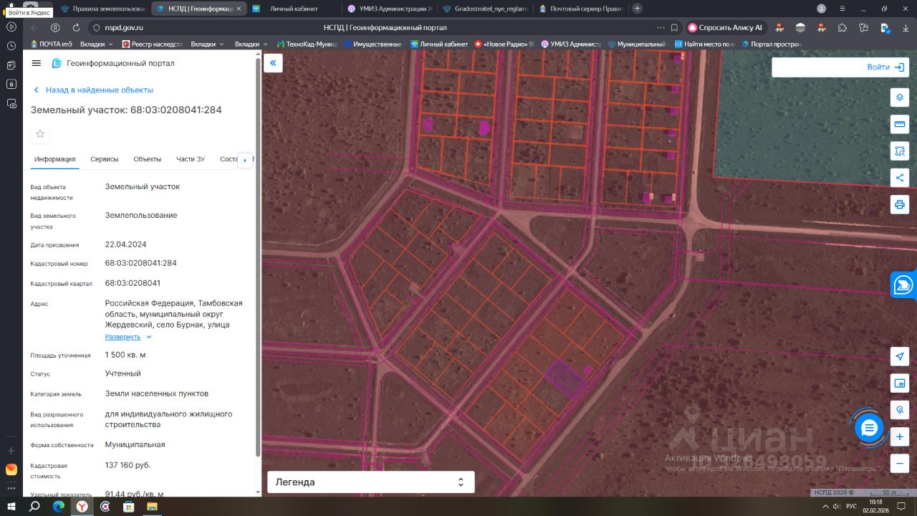Print the map using printer icon
This screenshot has width=917, height=516.
coord(900,204)
